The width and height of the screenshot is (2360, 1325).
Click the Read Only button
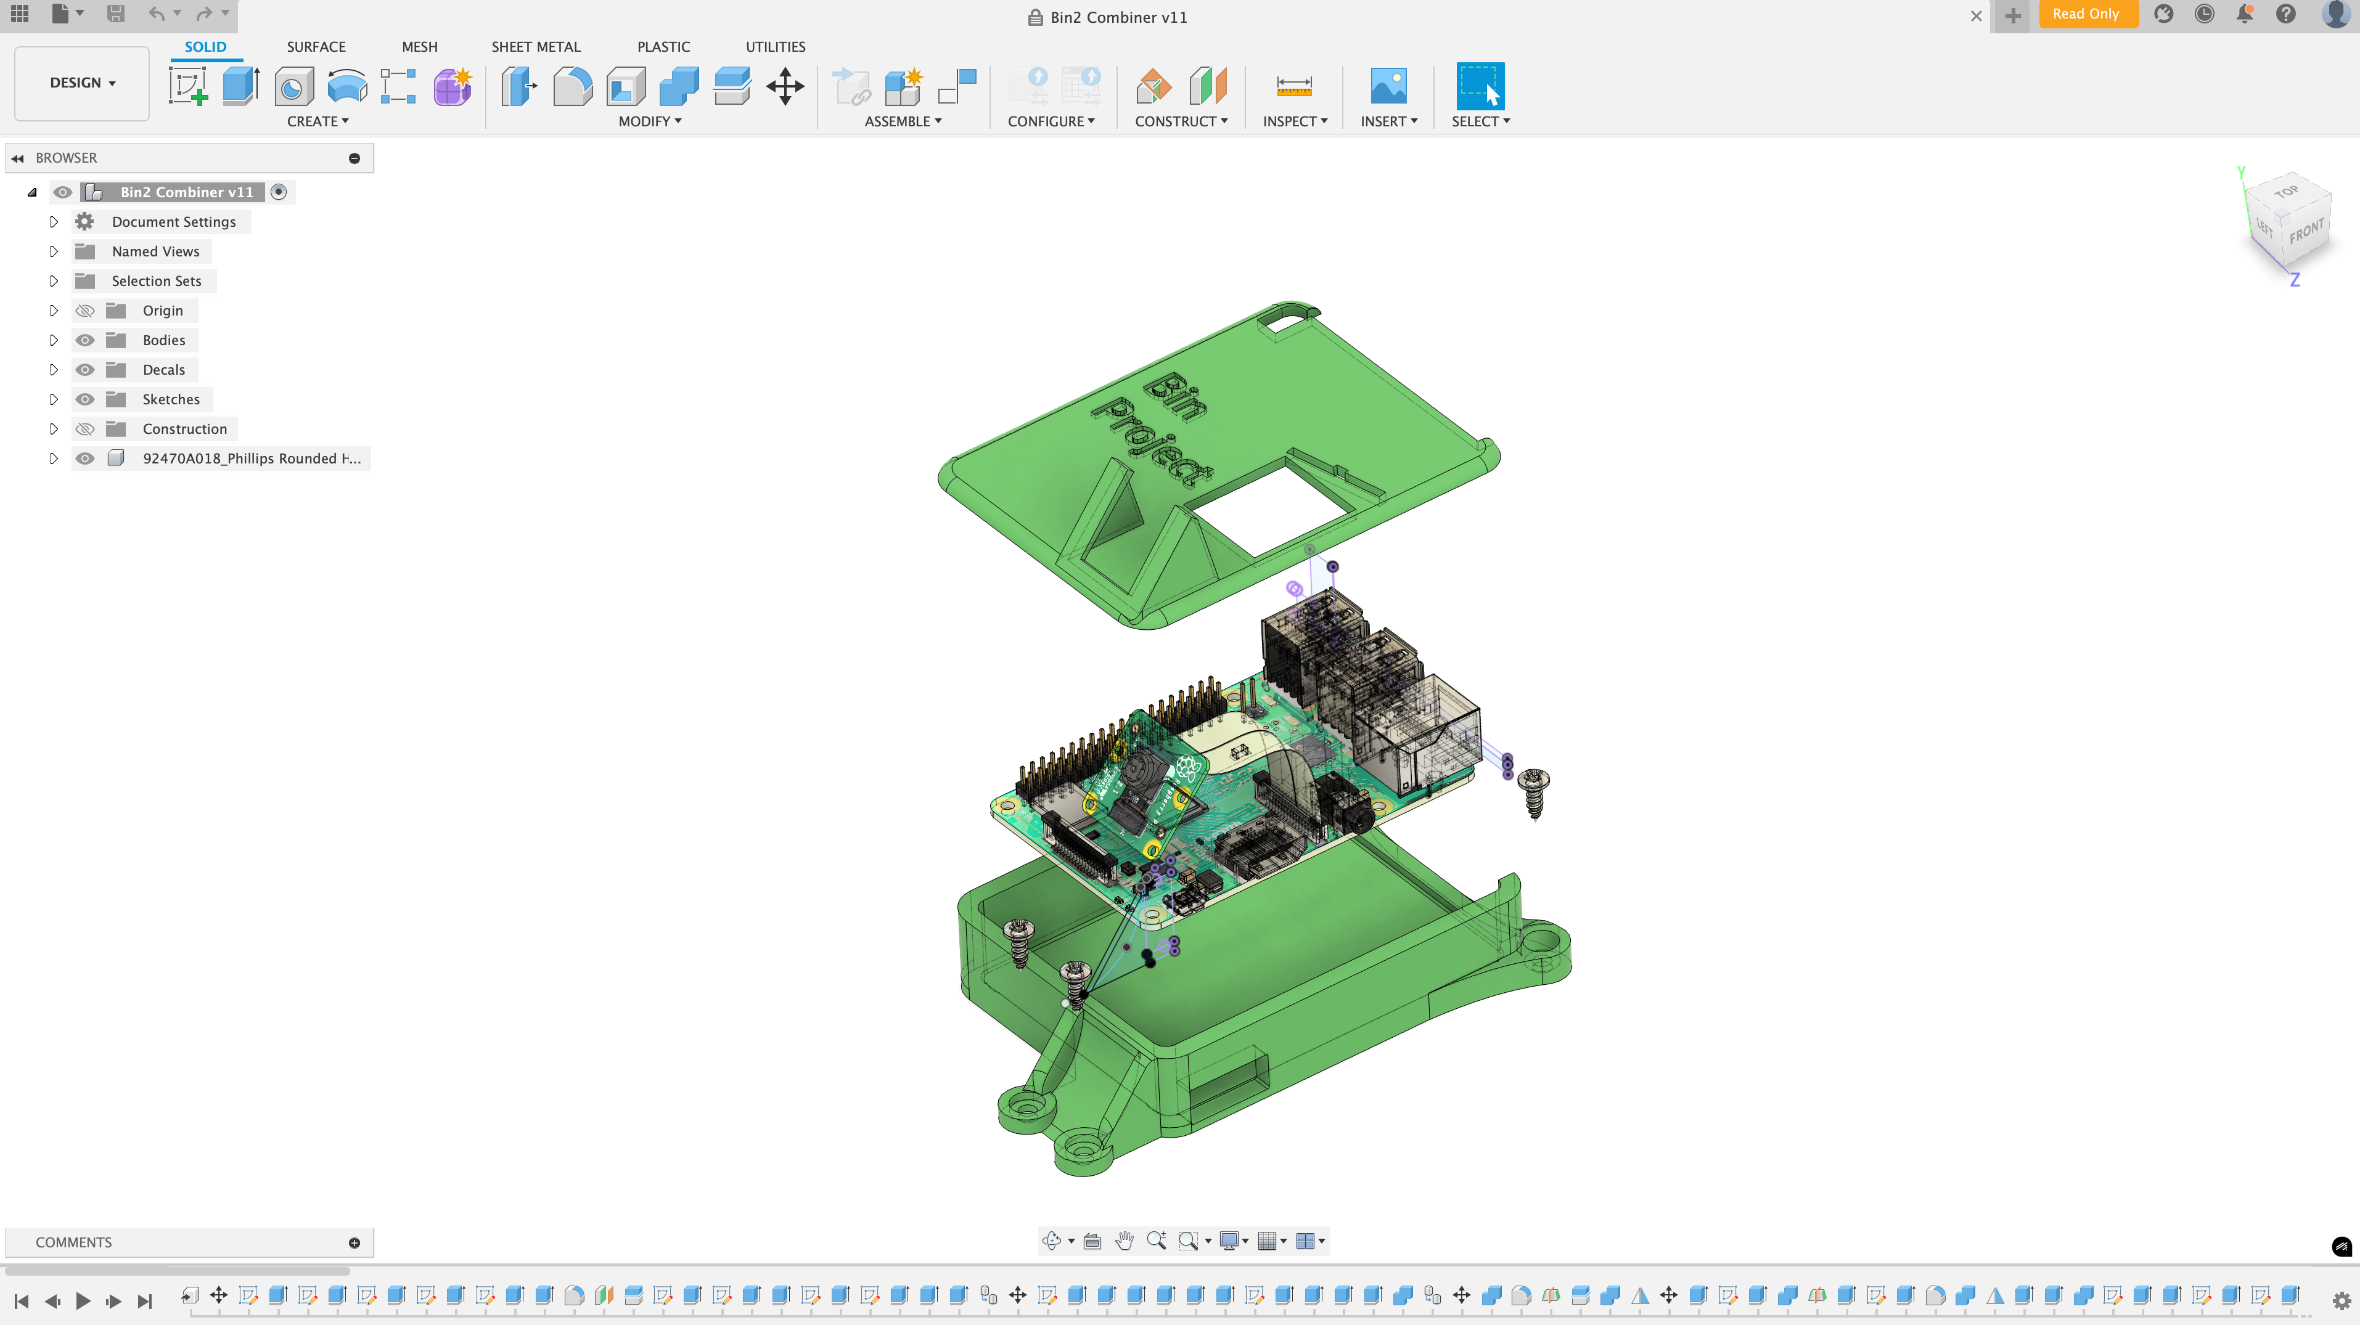(2089, 15)
